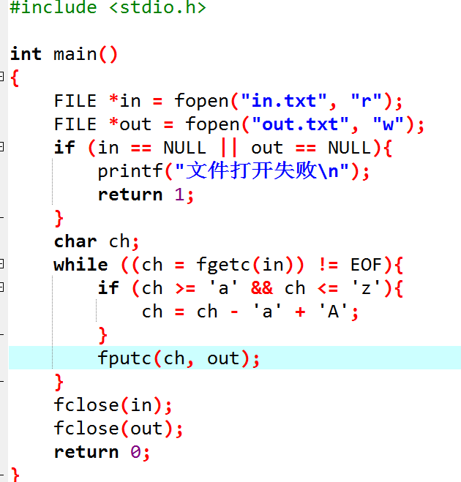Click the '&&' operator in the inner if
Viewport: 461px width, 482px height.
pos(262,288)
